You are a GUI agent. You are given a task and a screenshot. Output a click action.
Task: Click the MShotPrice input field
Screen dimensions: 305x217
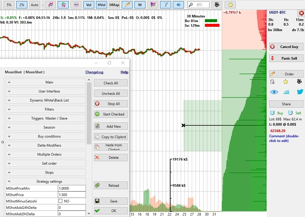pyautogui.click(x=72, y=195)
